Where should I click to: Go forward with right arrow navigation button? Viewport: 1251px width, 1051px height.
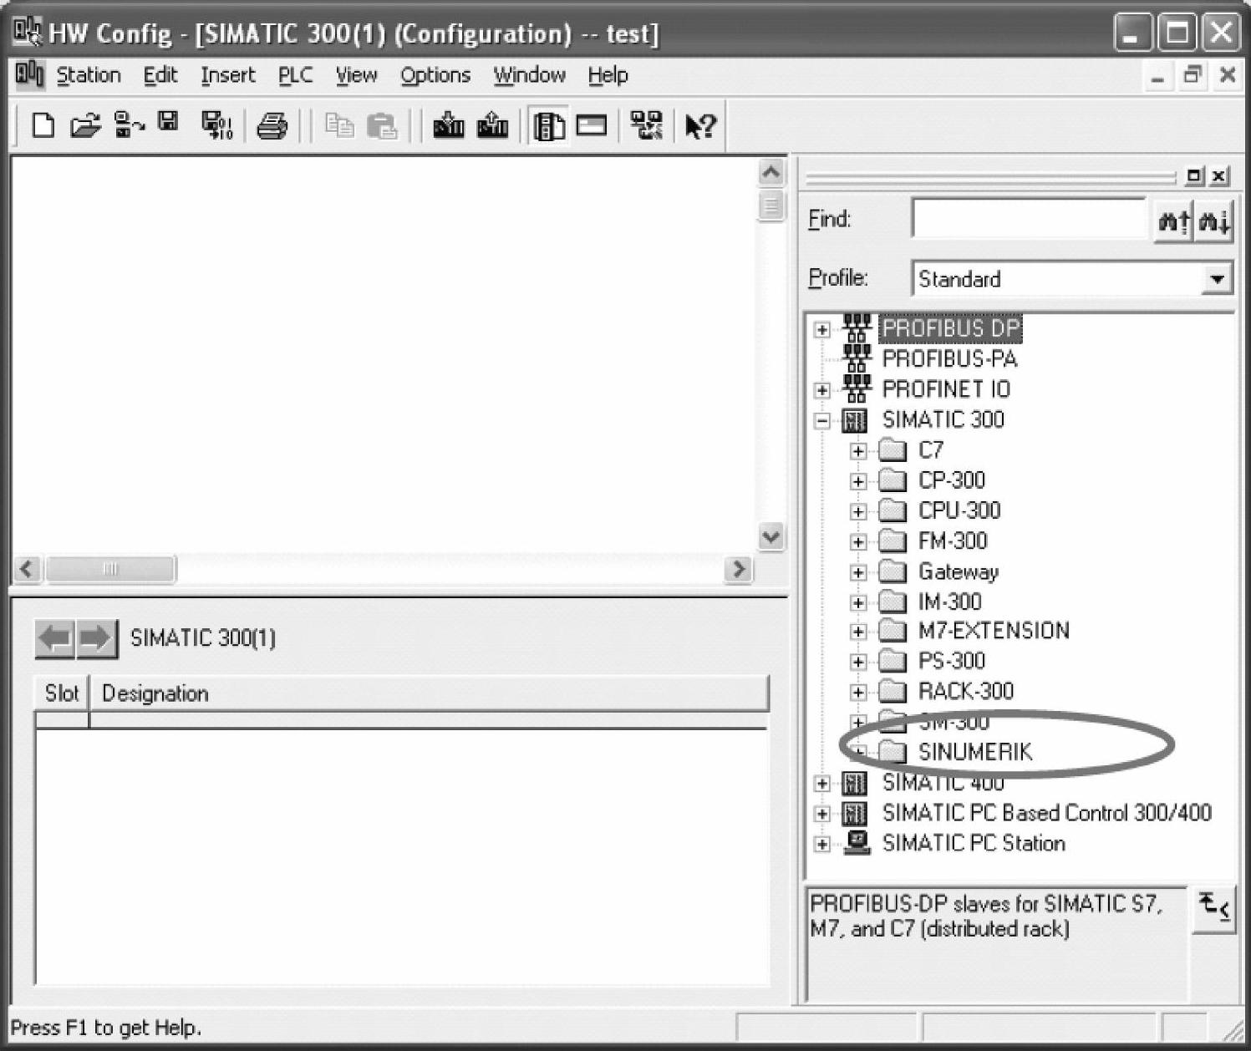(95, 639)
